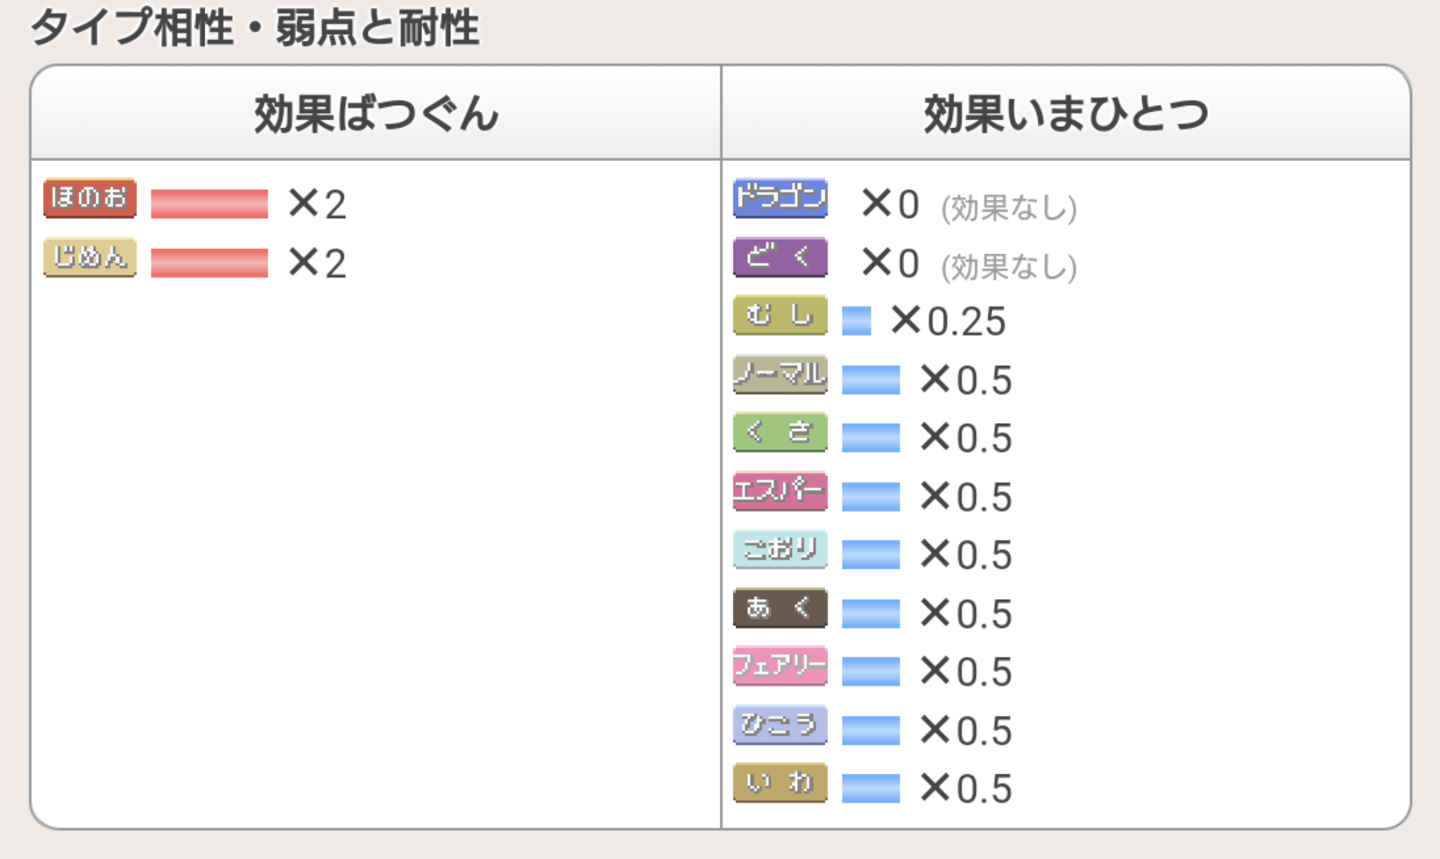Click the 効果いまひとつ column header
Viewport: 1440px width, 859px height.
point(1065,114)
